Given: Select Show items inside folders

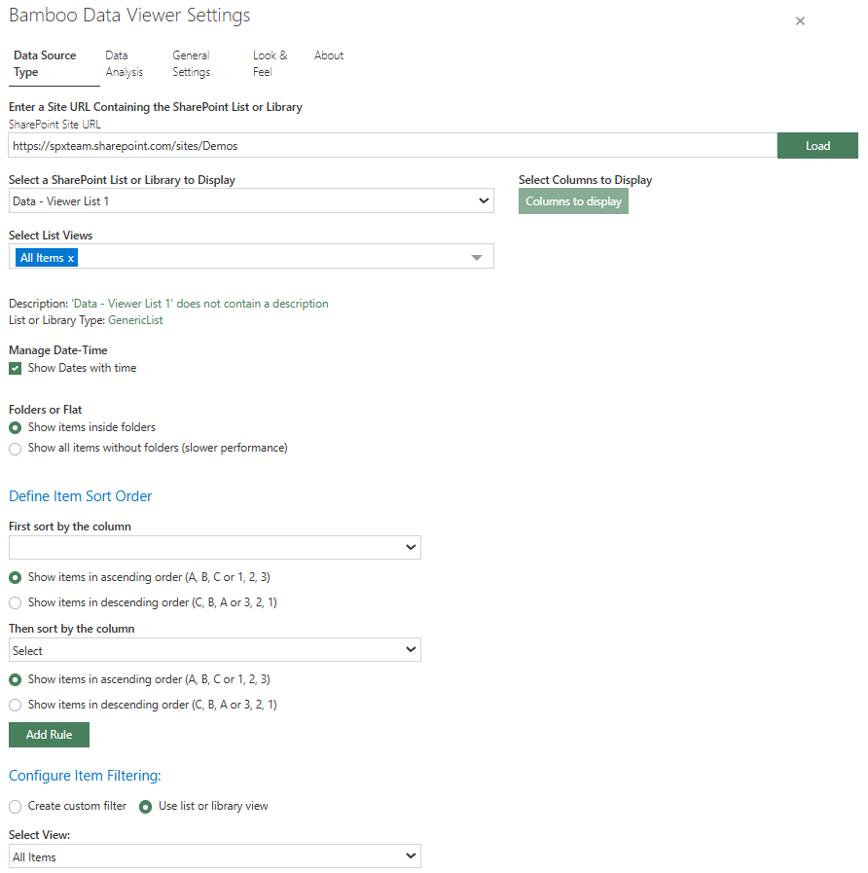Looking at the screenshot, I should tap(16, 427).
